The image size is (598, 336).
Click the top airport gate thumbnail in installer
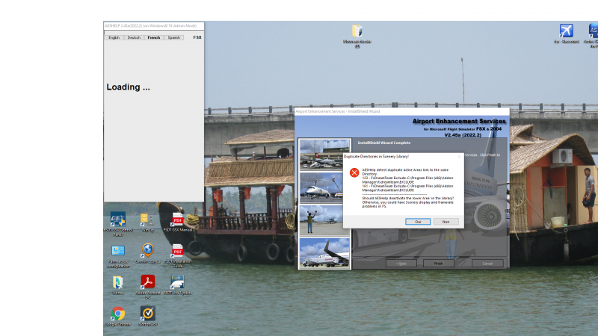[324, 155]
